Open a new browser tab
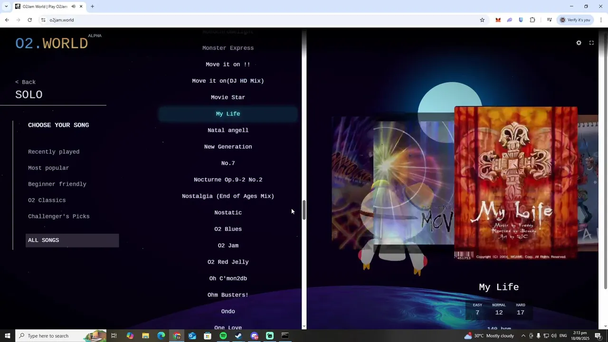 coord(92,7)
